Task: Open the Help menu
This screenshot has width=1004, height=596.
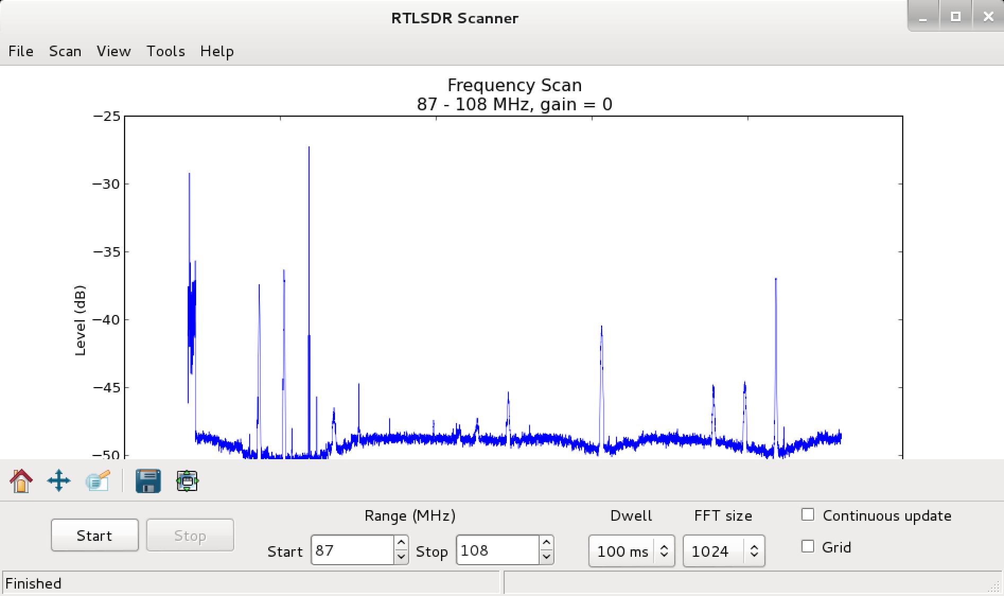Action: pyautogui.click(x=217, y=51)
